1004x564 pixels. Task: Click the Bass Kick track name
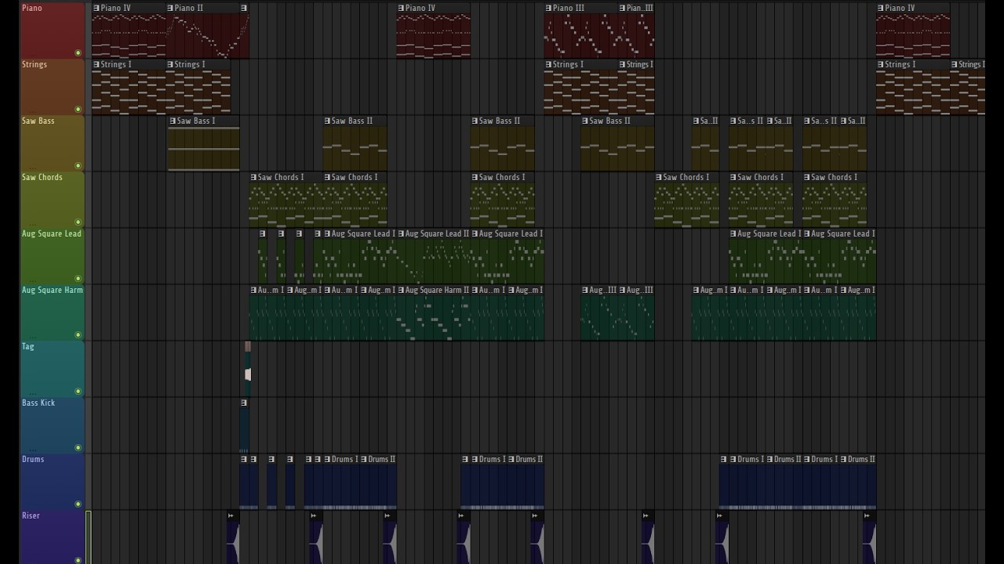(38, 403)
